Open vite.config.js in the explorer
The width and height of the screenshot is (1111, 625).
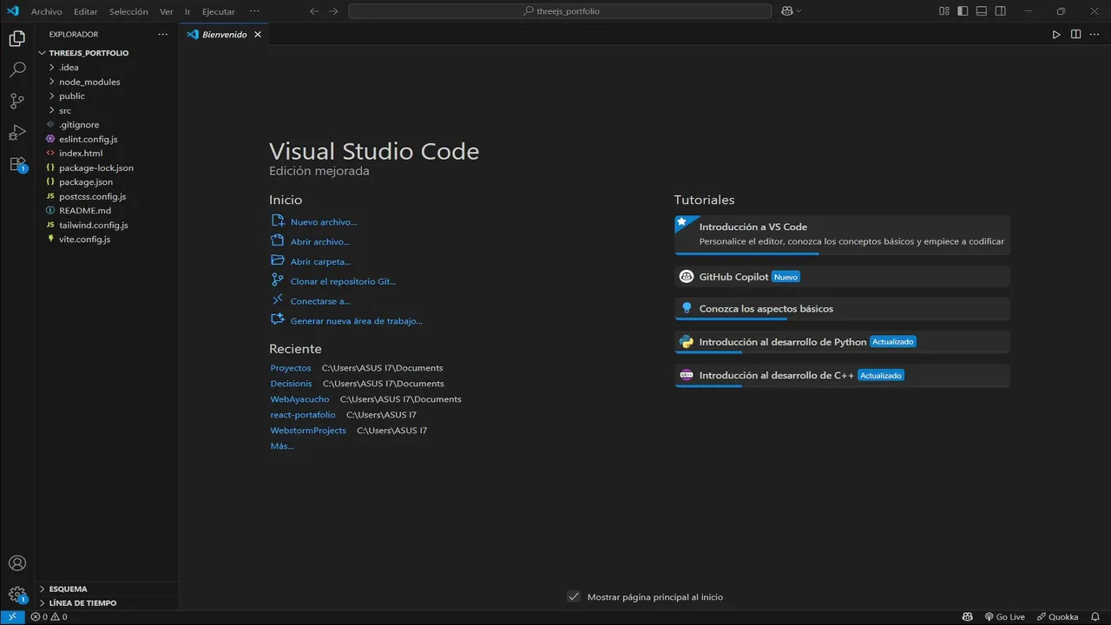pos(84,240)
